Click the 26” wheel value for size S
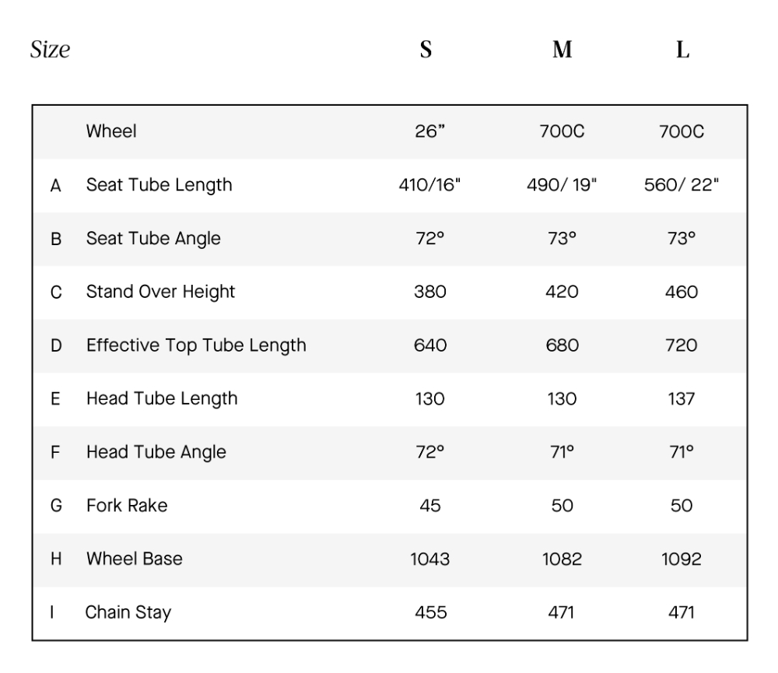Image resolution: width=778 pixels, height=673 pixels. coord(430,131)
